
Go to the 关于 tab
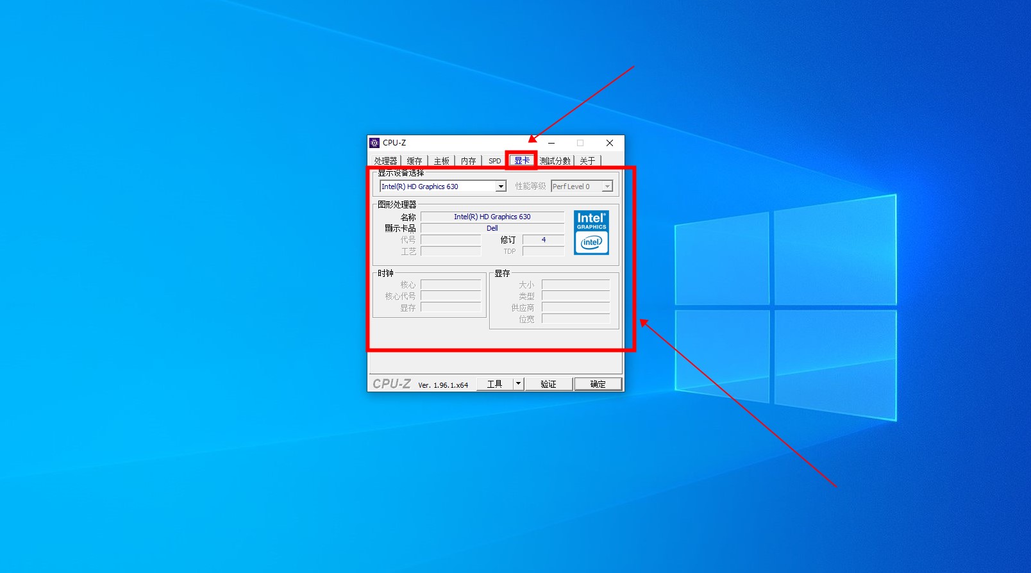[587, 161]
